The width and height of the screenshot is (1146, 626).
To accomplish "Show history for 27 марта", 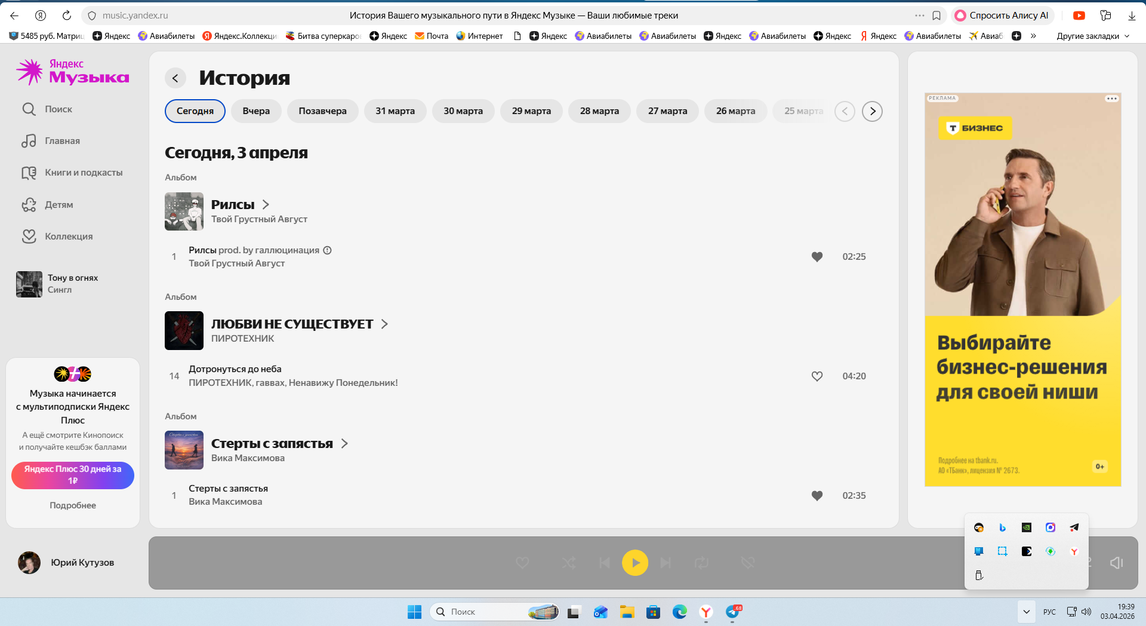I will pos(667,111).
